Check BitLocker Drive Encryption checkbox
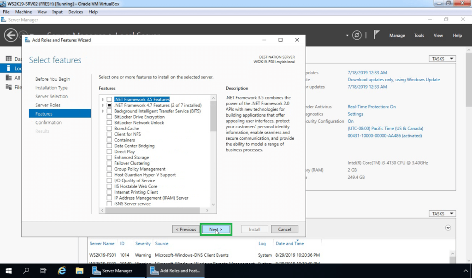 [109, 117]
